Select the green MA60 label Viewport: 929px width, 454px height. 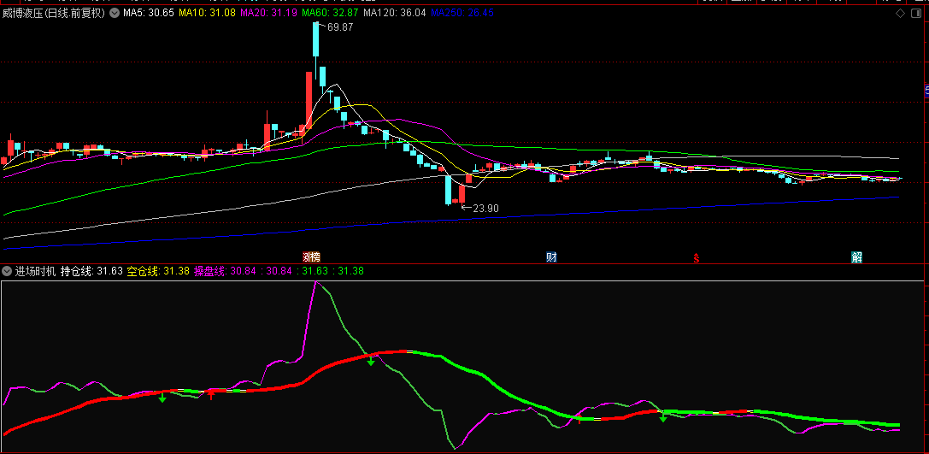coord(330,14)
